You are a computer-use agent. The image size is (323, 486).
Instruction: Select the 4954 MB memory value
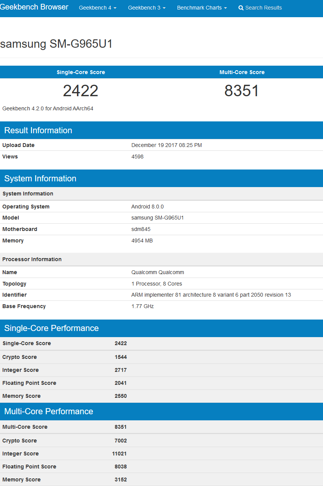click(x=142, y=241)
